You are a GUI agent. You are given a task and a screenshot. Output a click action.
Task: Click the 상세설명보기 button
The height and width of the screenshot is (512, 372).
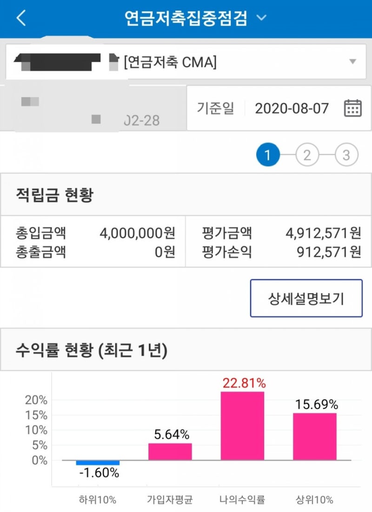point(306,298)
